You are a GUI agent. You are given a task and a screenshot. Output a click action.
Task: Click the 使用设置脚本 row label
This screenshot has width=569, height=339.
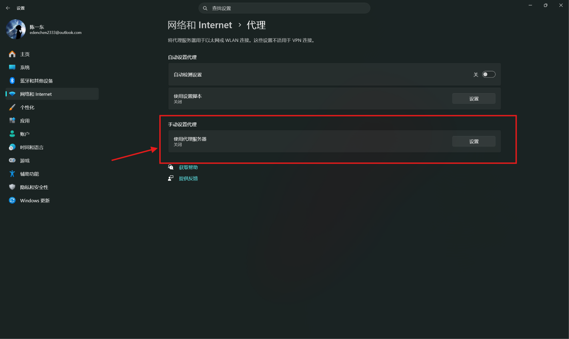coord(188,96)
